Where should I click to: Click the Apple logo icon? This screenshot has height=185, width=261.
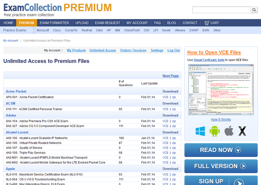pos(229,131)
